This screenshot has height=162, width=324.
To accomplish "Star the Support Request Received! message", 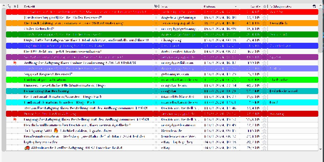I will pos(264,74).
